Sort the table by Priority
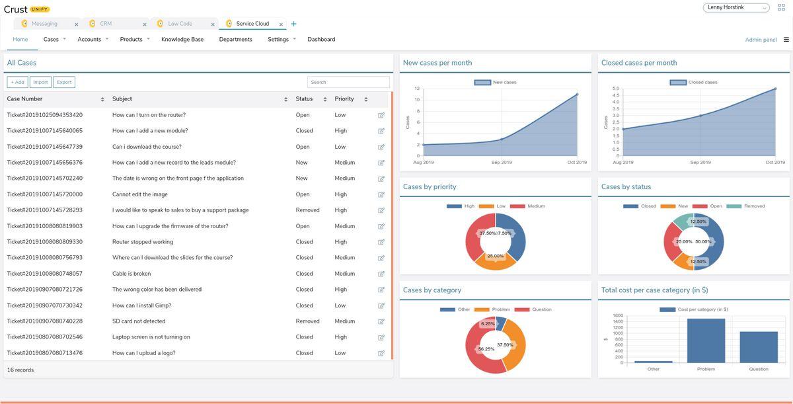Image resolution: width=793 pixels, height=404 pixels. point(365,99)
